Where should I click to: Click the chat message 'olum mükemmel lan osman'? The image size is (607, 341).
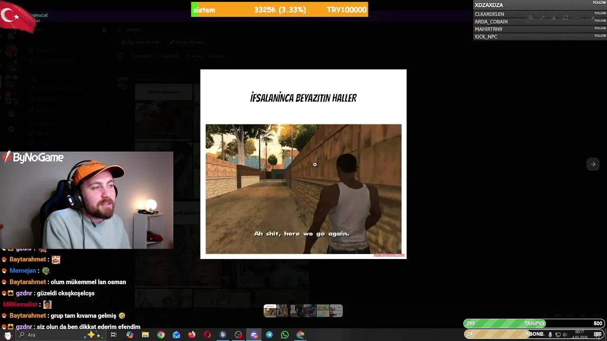[x=88, y=282]
